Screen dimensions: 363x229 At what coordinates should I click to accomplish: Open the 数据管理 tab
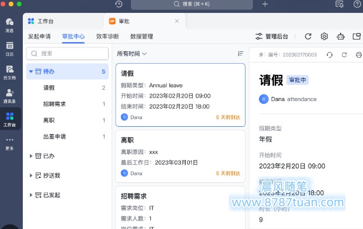pos(141,37)
